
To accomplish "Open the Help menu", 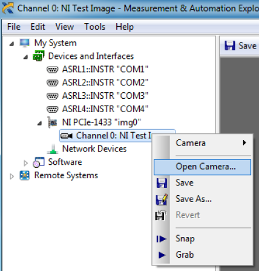I will tap(125, 27).
